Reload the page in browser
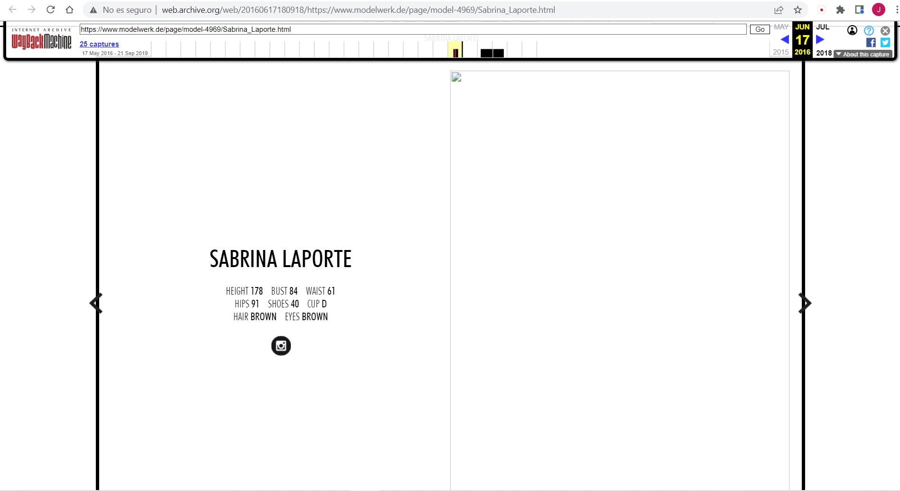 click(x=51, y=9)
